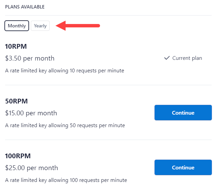Click the divider between 10RPM and 50RPM
The width and height of the screenshot is (217, 188).
coord(108,85)
